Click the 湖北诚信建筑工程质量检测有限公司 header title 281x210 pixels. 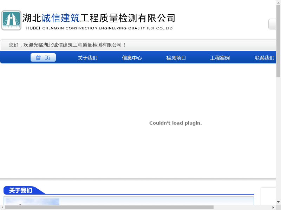tap(99, 18)
